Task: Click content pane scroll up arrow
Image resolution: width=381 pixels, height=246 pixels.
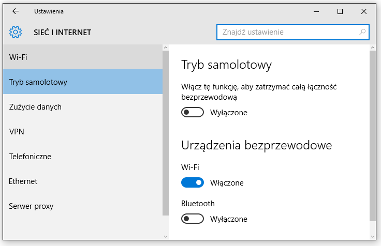Action: click(373, 48)
